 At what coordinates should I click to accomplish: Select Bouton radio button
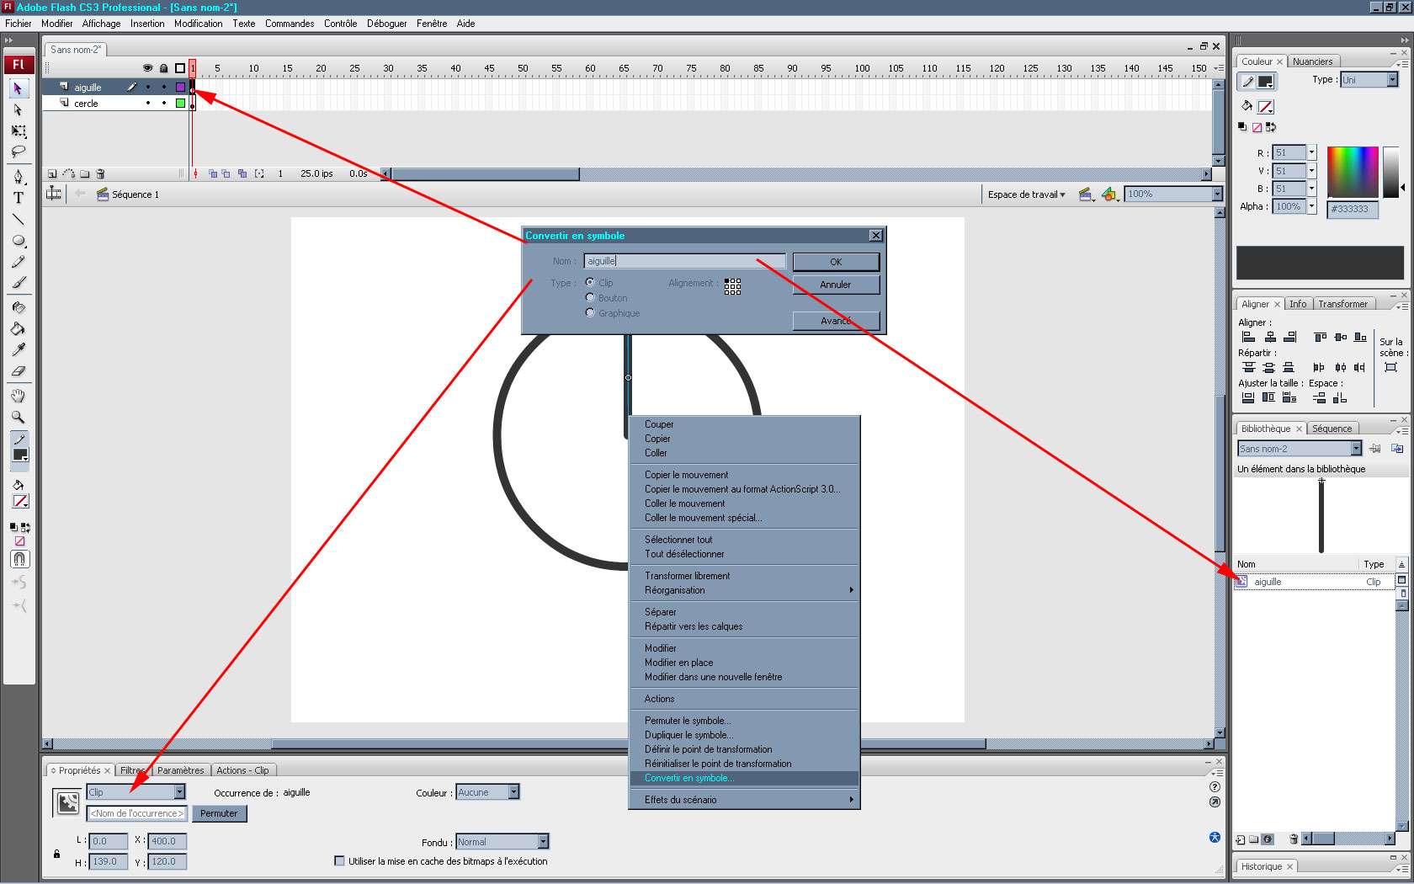coord(590,297)
